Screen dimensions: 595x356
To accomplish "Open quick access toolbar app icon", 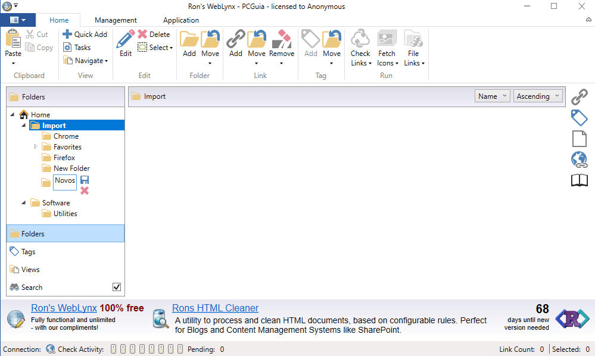I will (7, 6).
